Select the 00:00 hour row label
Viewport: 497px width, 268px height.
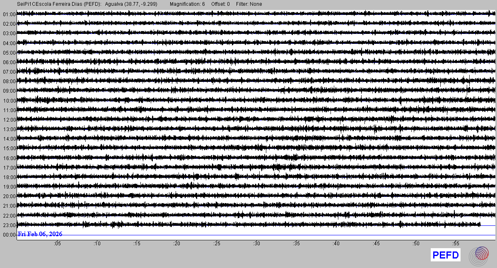(x=9, y=235)
